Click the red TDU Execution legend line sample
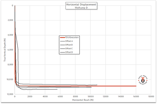157x104 pixels. (63, 37)
